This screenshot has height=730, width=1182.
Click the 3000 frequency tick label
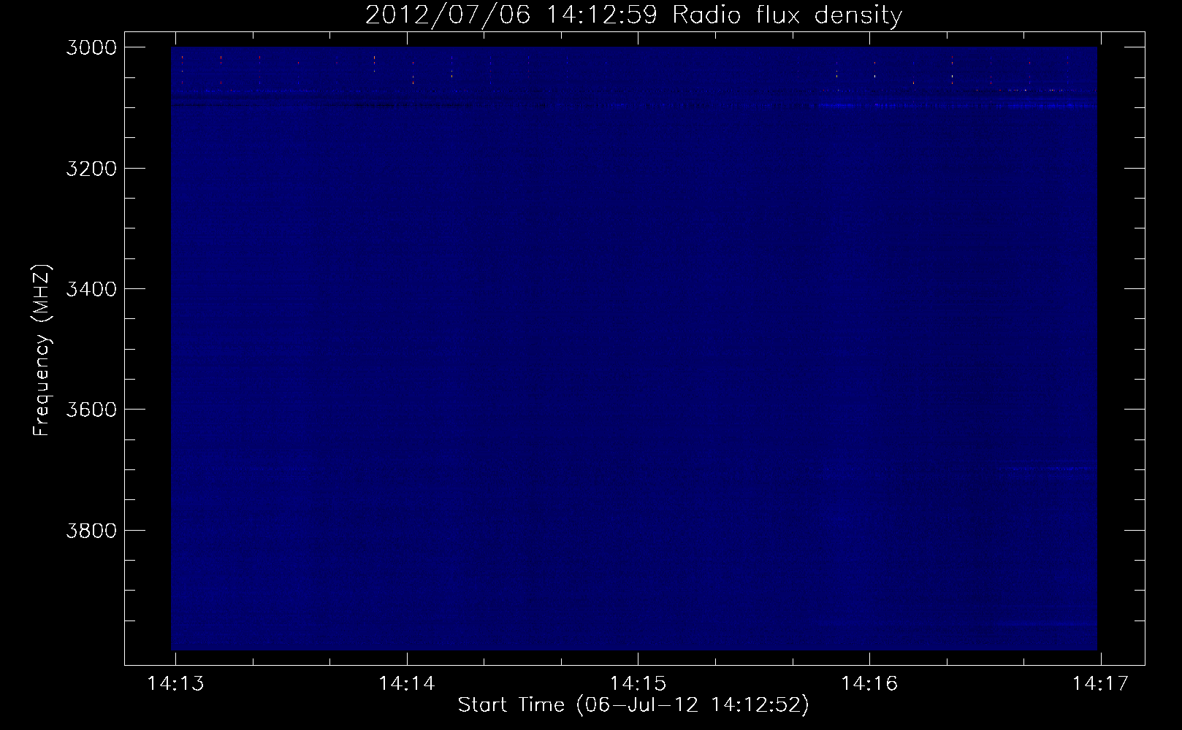(x=91, y=47)
